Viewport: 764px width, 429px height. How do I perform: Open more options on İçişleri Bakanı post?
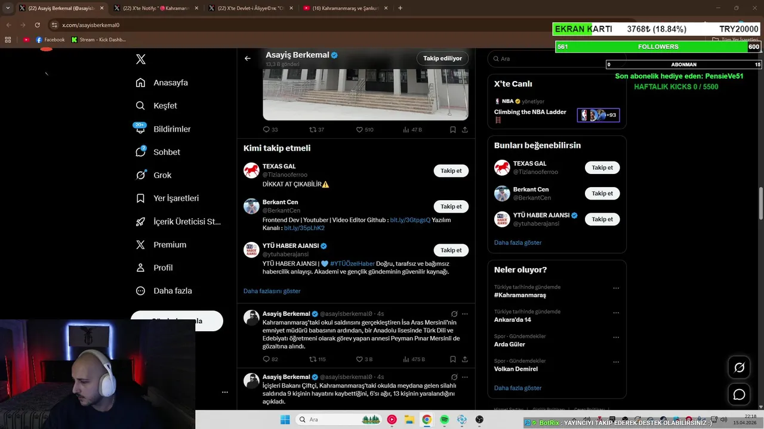pyautogui.click(x=464, y=377)
